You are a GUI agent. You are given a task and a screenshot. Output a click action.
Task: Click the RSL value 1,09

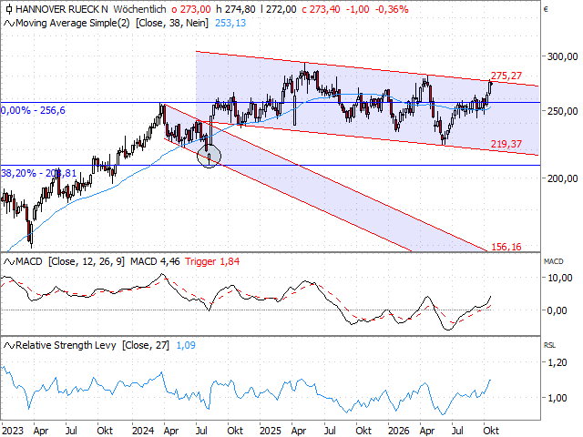pyautogui.click(x=186, y=345)
